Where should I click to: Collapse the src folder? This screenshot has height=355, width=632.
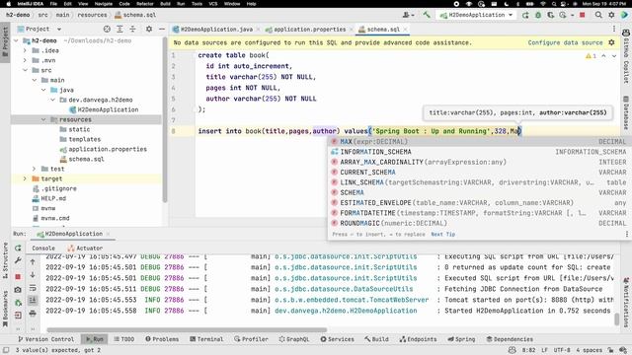tap(25, 70)
